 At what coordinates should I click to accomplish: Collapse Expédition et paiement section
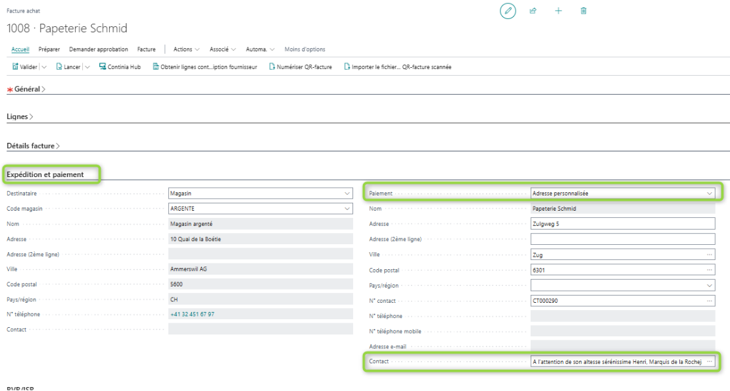coord(45,174)
